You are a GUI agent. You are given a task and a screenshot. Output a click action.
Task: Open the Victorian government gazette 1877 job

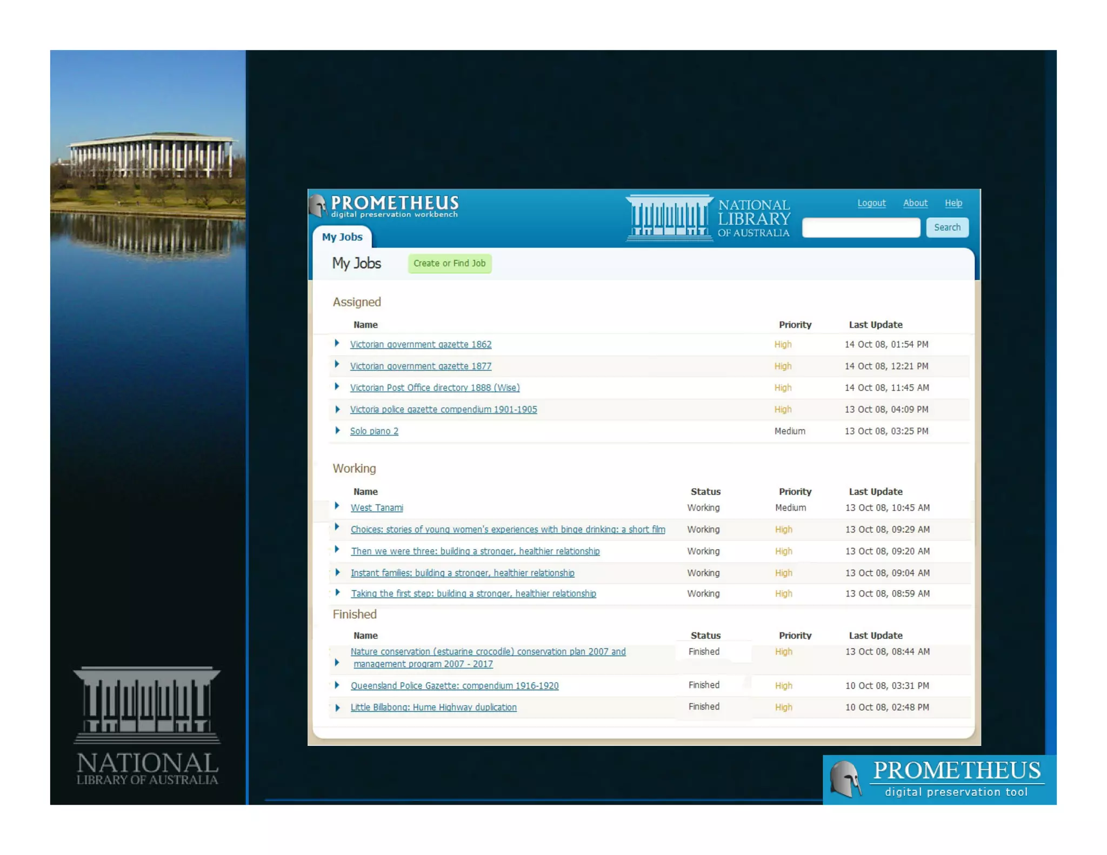(x=421, y=366)
